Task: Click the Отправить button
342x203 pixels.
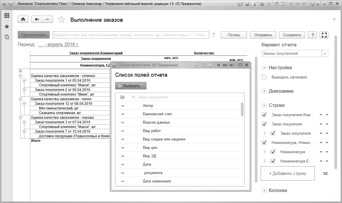Action: point(263,35)
